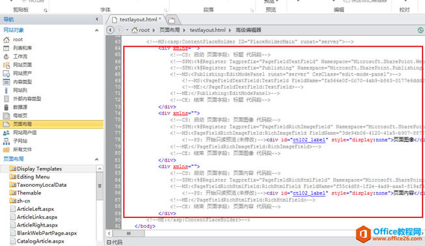
Task: Click the horizontal scrollbar thumb
Action: point(129,233)
